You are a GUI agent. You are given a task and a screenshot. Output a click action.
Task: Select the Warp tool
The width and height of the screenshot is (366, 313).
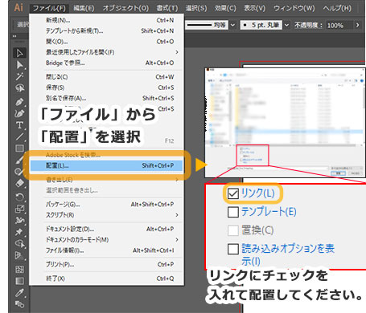click(x=19, y=220)
